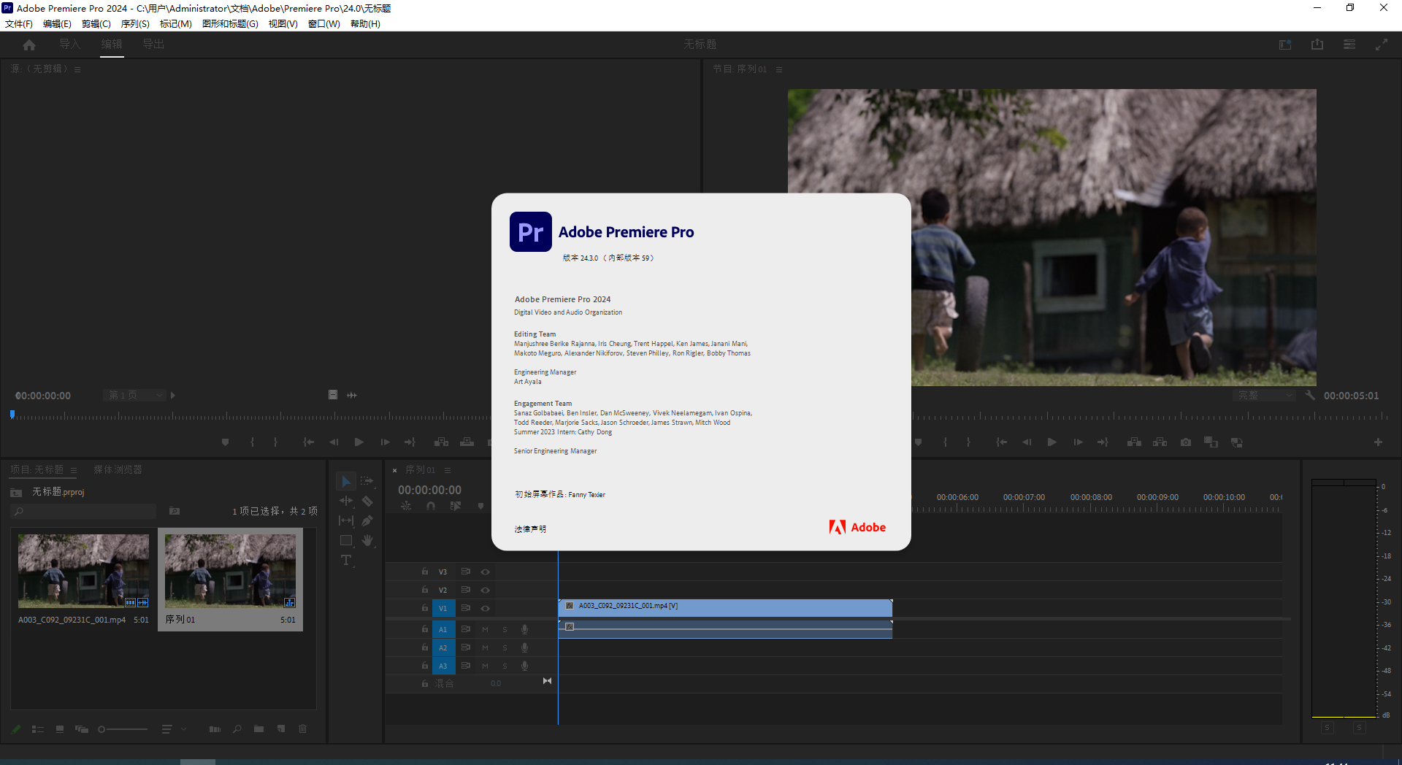
Task: Click the Export Frame camera icon
Action: tap(1186, 442)
